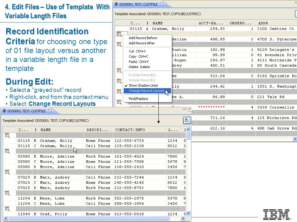Click shadow line icon below the 450.51 row

(x=119, y=71)
